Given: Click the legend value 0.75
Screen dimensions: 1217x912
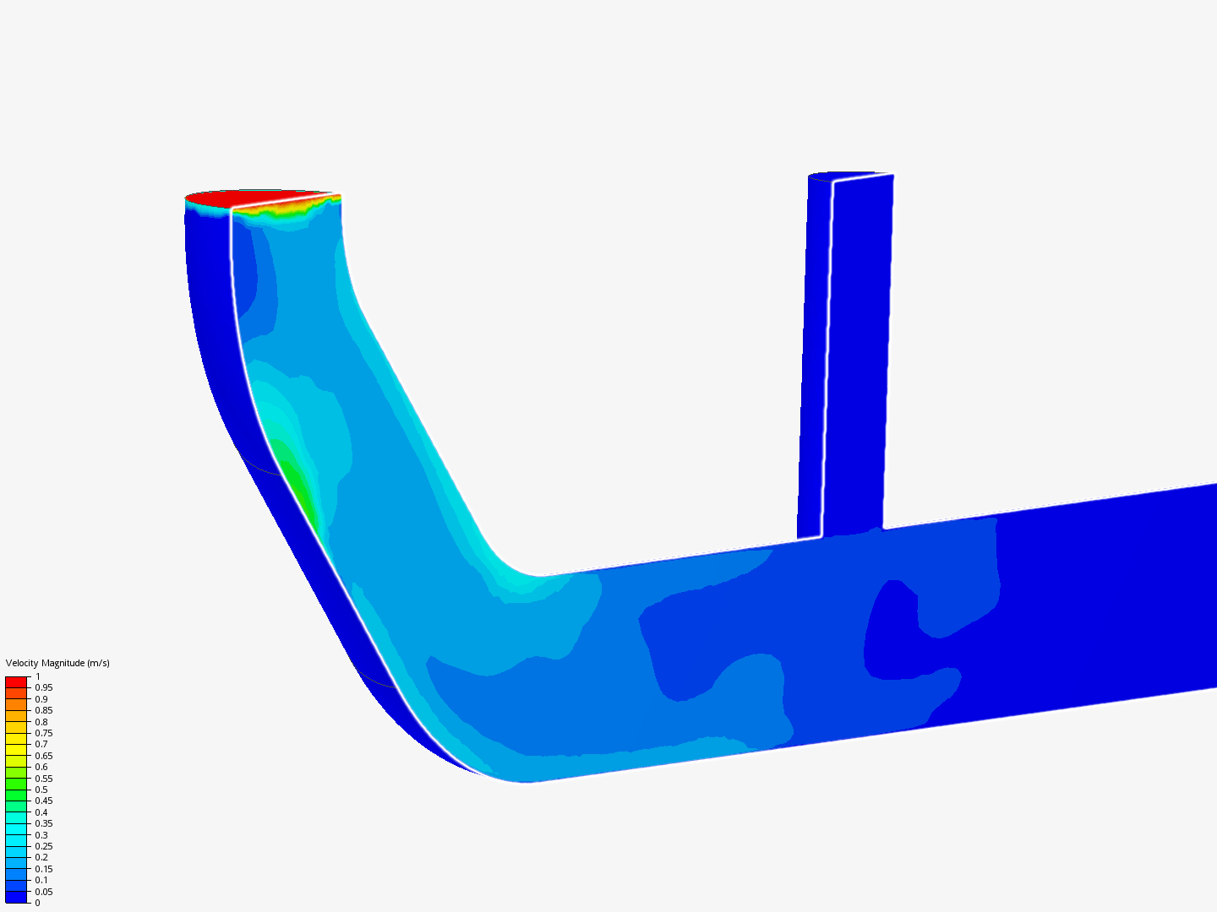Looking at the screenshot, I should click(x=44, y=733).
